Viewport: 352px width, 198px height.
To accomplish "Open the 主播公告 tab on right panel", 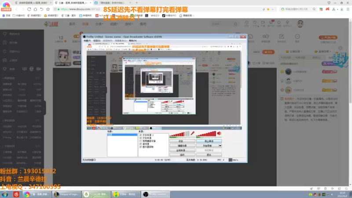I will pyautogui.click(x=293, y=51).
